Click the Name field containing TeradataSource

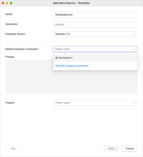95,15
